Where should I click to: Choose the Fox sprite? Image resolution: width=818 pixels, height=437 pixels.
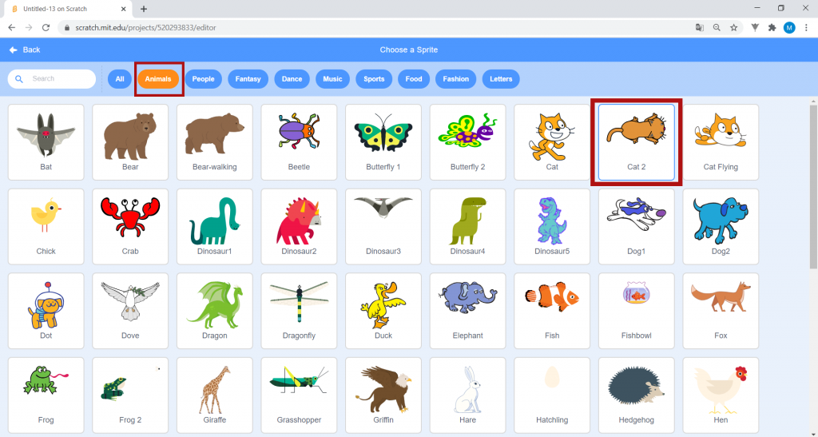point(721,311)
